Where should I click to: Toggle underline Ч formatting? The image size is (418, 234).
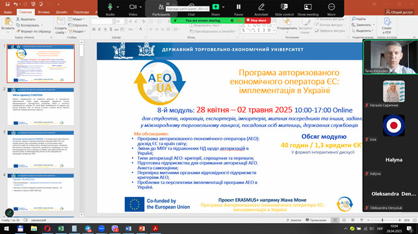pos(105,29)
